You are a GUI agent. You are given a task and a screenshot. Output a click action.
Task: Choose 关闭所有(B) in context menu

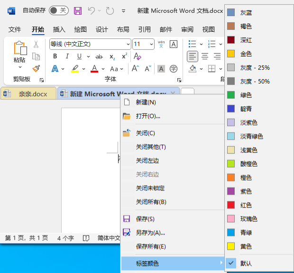(173, 202)
